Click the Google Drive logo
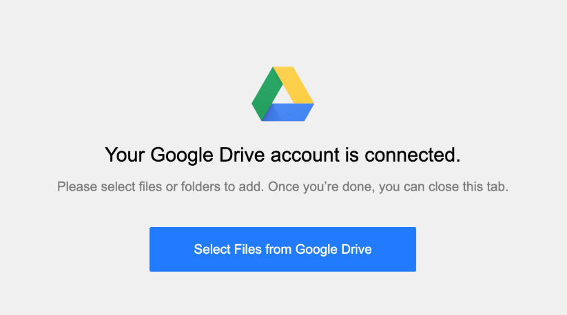The width and height of the screenshot is (567, 315). coord(282,94)
